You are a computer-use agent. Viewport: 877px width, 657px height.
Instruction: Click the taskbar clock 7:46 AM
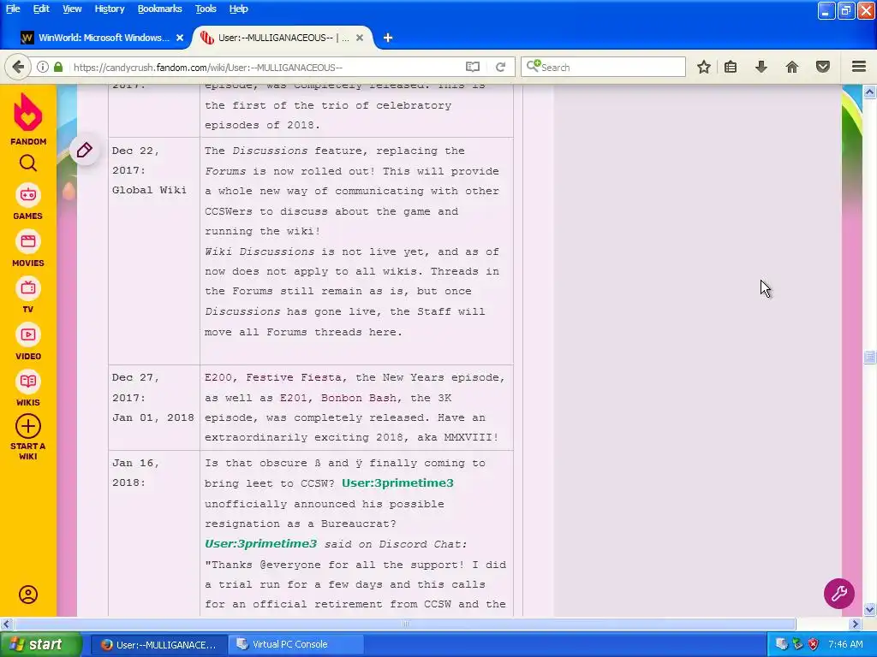click(845, 644)
